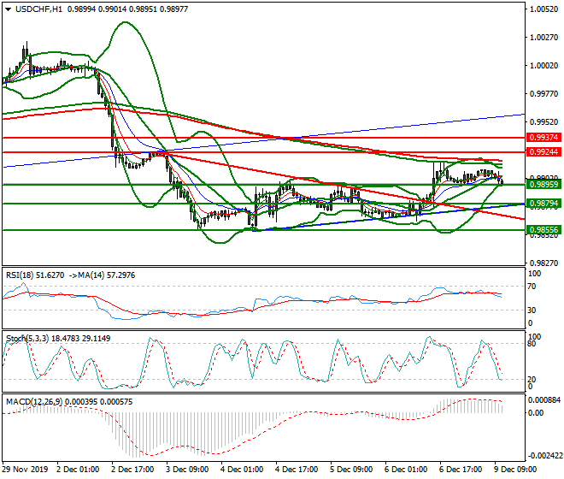
Task: Click the 1.00520 price scale value
Action: (x=543, y=9)
